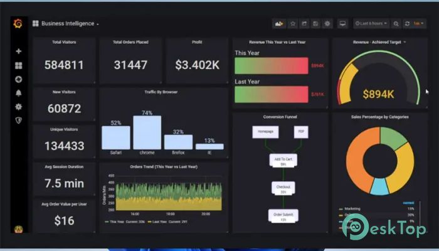Click the Checkout funnel node
Image resolution: width=439 pixels, height=251 pixels.
click(283, 188)
